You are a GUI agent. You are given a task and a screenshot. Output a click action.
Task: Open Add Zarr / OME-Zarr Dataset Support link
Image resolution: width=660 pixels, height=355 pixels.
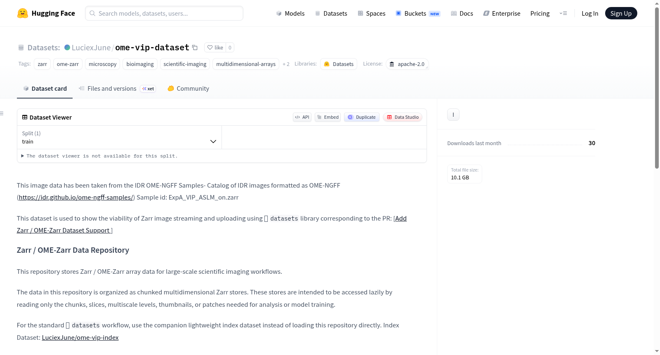[212, 224]
